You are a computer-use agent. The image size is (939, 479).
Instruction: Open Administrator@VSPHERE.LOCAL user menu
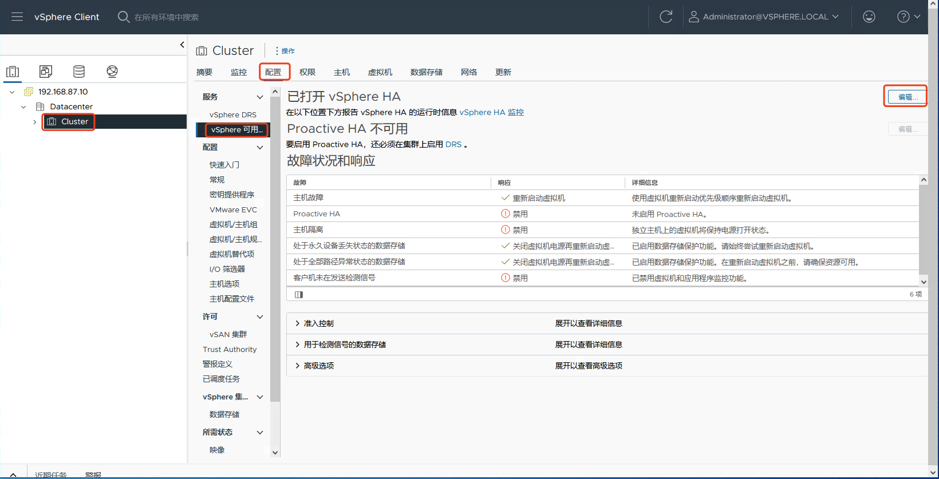[x=764, y=17]
